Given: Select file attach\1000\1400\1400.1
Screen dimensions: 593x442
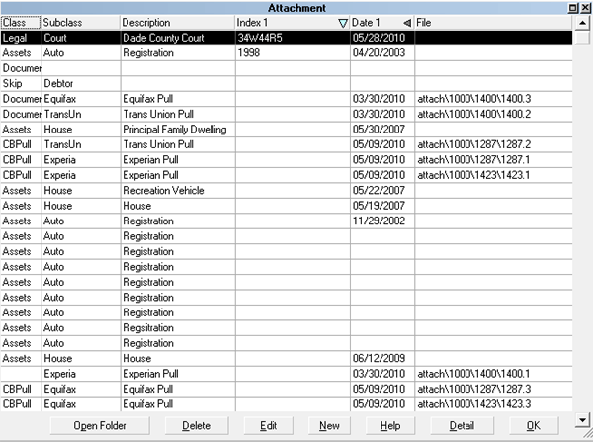Looking at the screenshot, I should coord(493,374).
